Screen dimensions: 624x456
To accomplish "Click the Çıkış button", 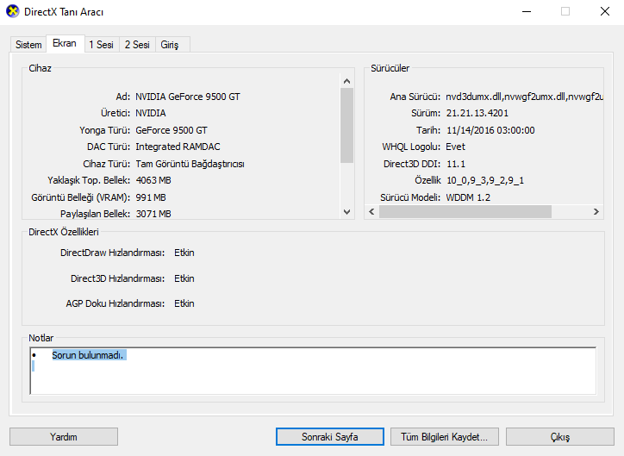I will [x=560, y=437].
